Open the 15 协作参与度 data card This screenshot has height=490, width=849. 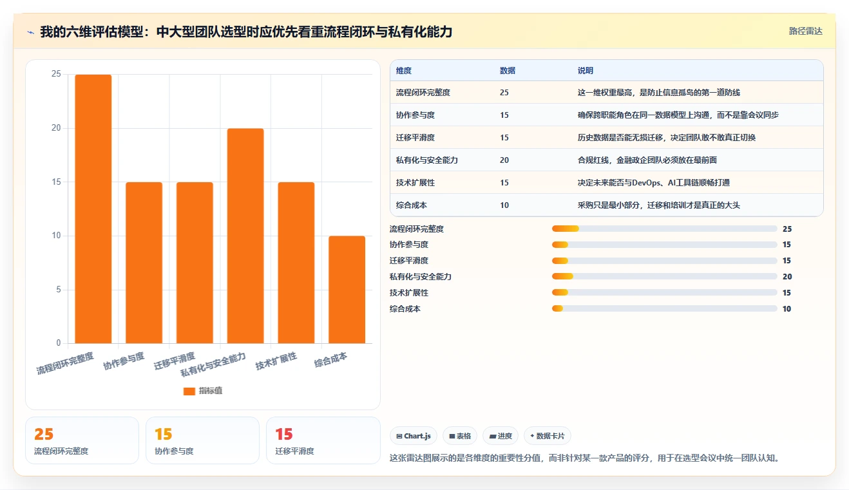point(202,440)
